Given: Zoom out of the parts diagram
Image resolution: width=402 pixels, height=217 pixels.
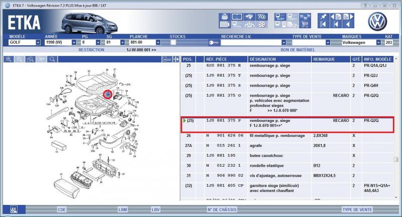Looking at the screenshot, I should tap(20, 59).
